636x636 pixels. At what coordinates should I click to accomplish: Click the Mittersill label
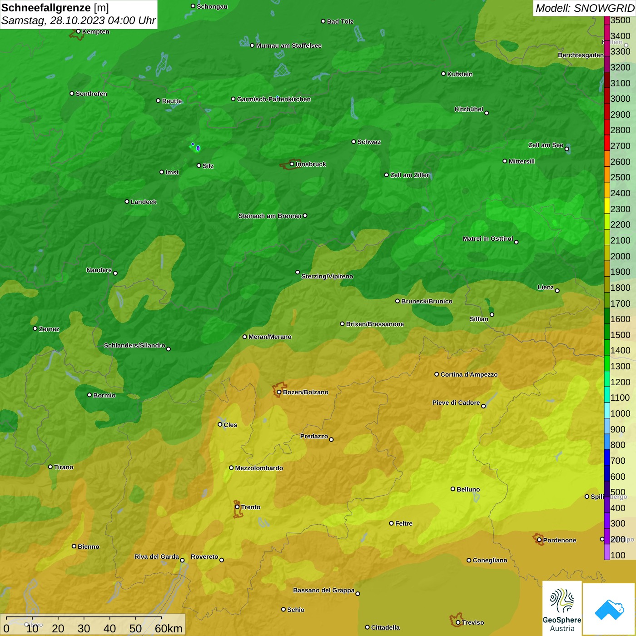tap(522, 161)
